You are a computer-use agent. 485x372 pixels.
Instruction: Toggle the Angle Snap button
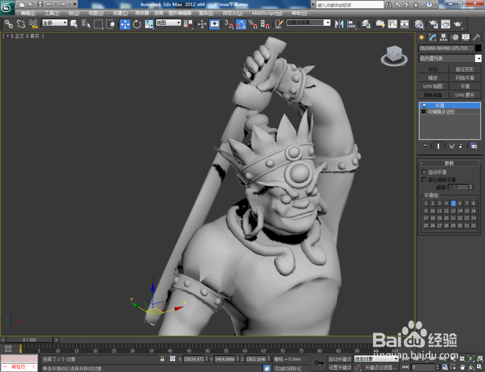pyautogui.click(x=241, y=24)
